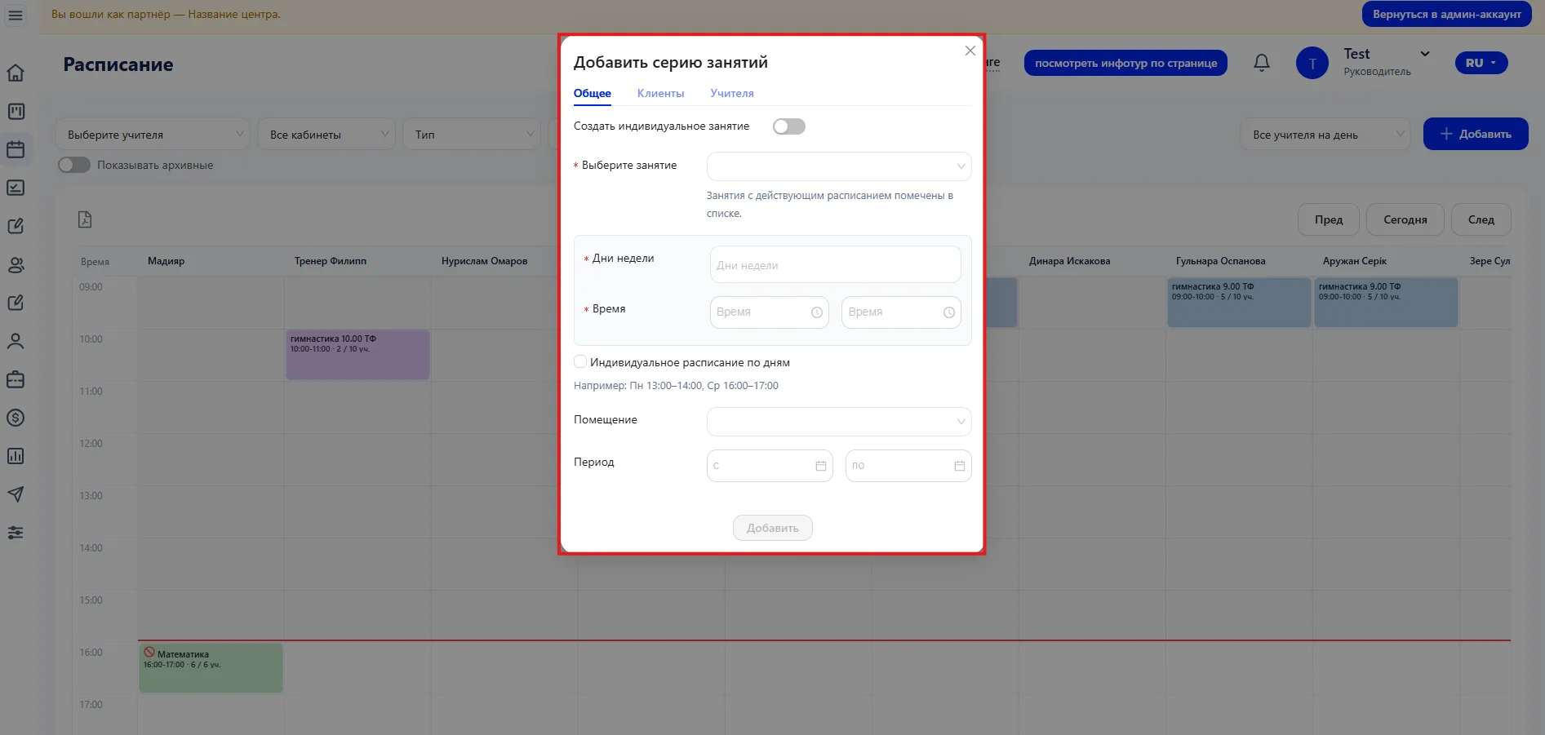This screenshot has width=1545, height=735.
Task: Click the end Время input field
Action: [x=901, y=312]
